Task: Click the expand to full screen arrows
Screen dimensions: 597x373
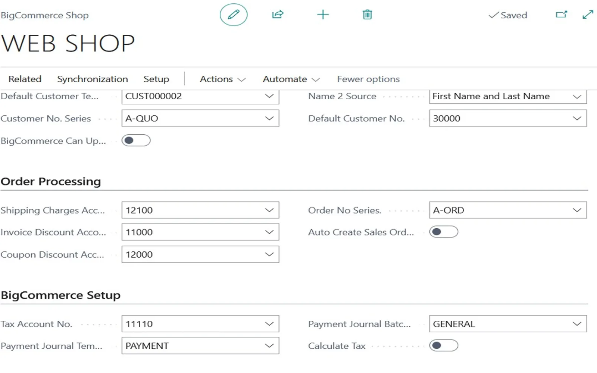Action: 588,15
